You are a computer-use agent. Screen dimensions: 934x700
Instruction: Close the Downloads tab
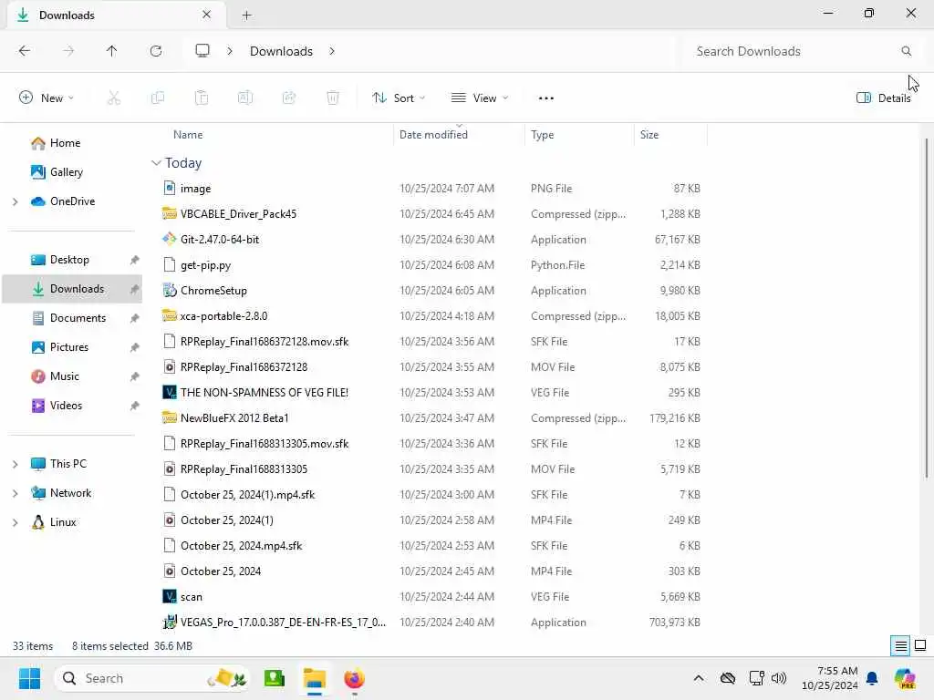206,15
